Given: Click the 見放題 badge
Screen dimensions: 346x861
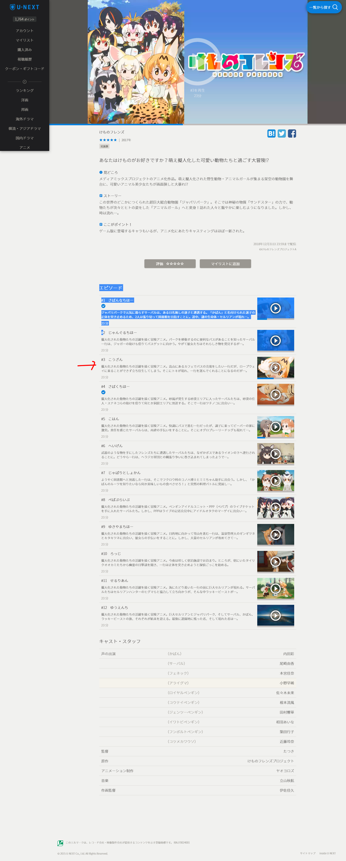Looking at the screenshot, I should click(x=104, y=146).
